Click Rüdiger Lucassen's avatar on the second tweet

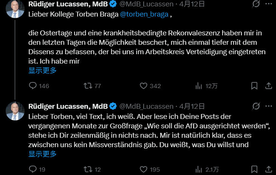pyautogui.click(x=15, y=111)
